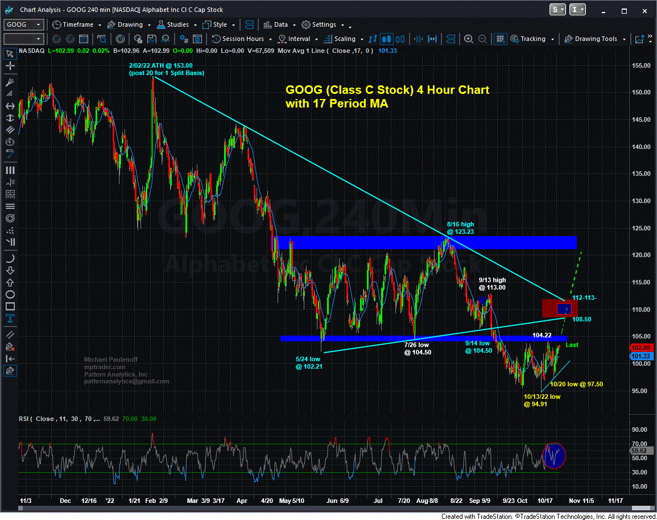Select the down arrow drawing tool

[x=10, y=270]
